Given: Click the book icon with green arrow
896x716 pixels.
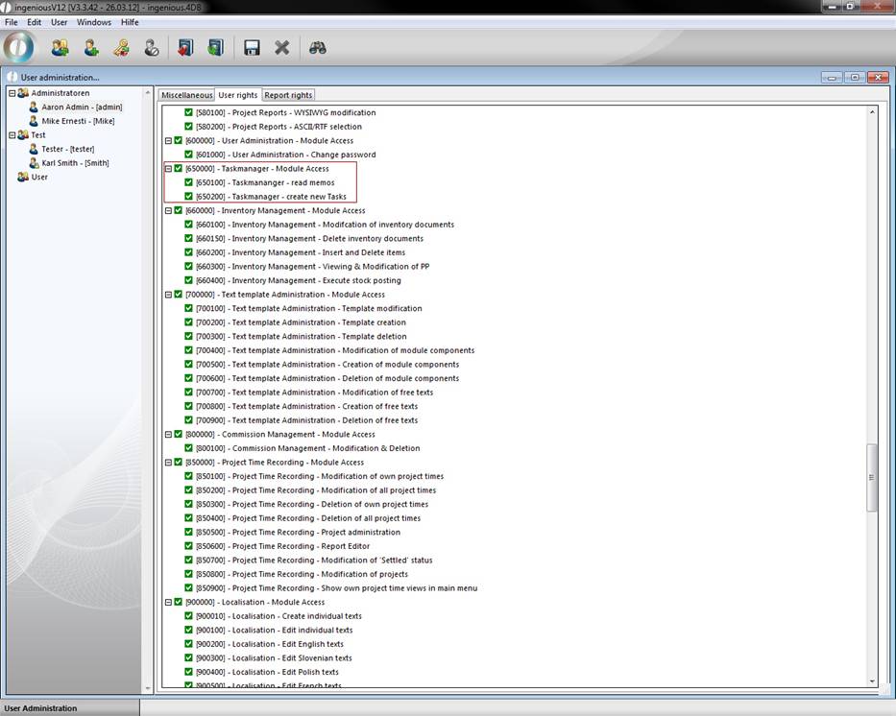Looking at the screenshot, I should [215, 47].
